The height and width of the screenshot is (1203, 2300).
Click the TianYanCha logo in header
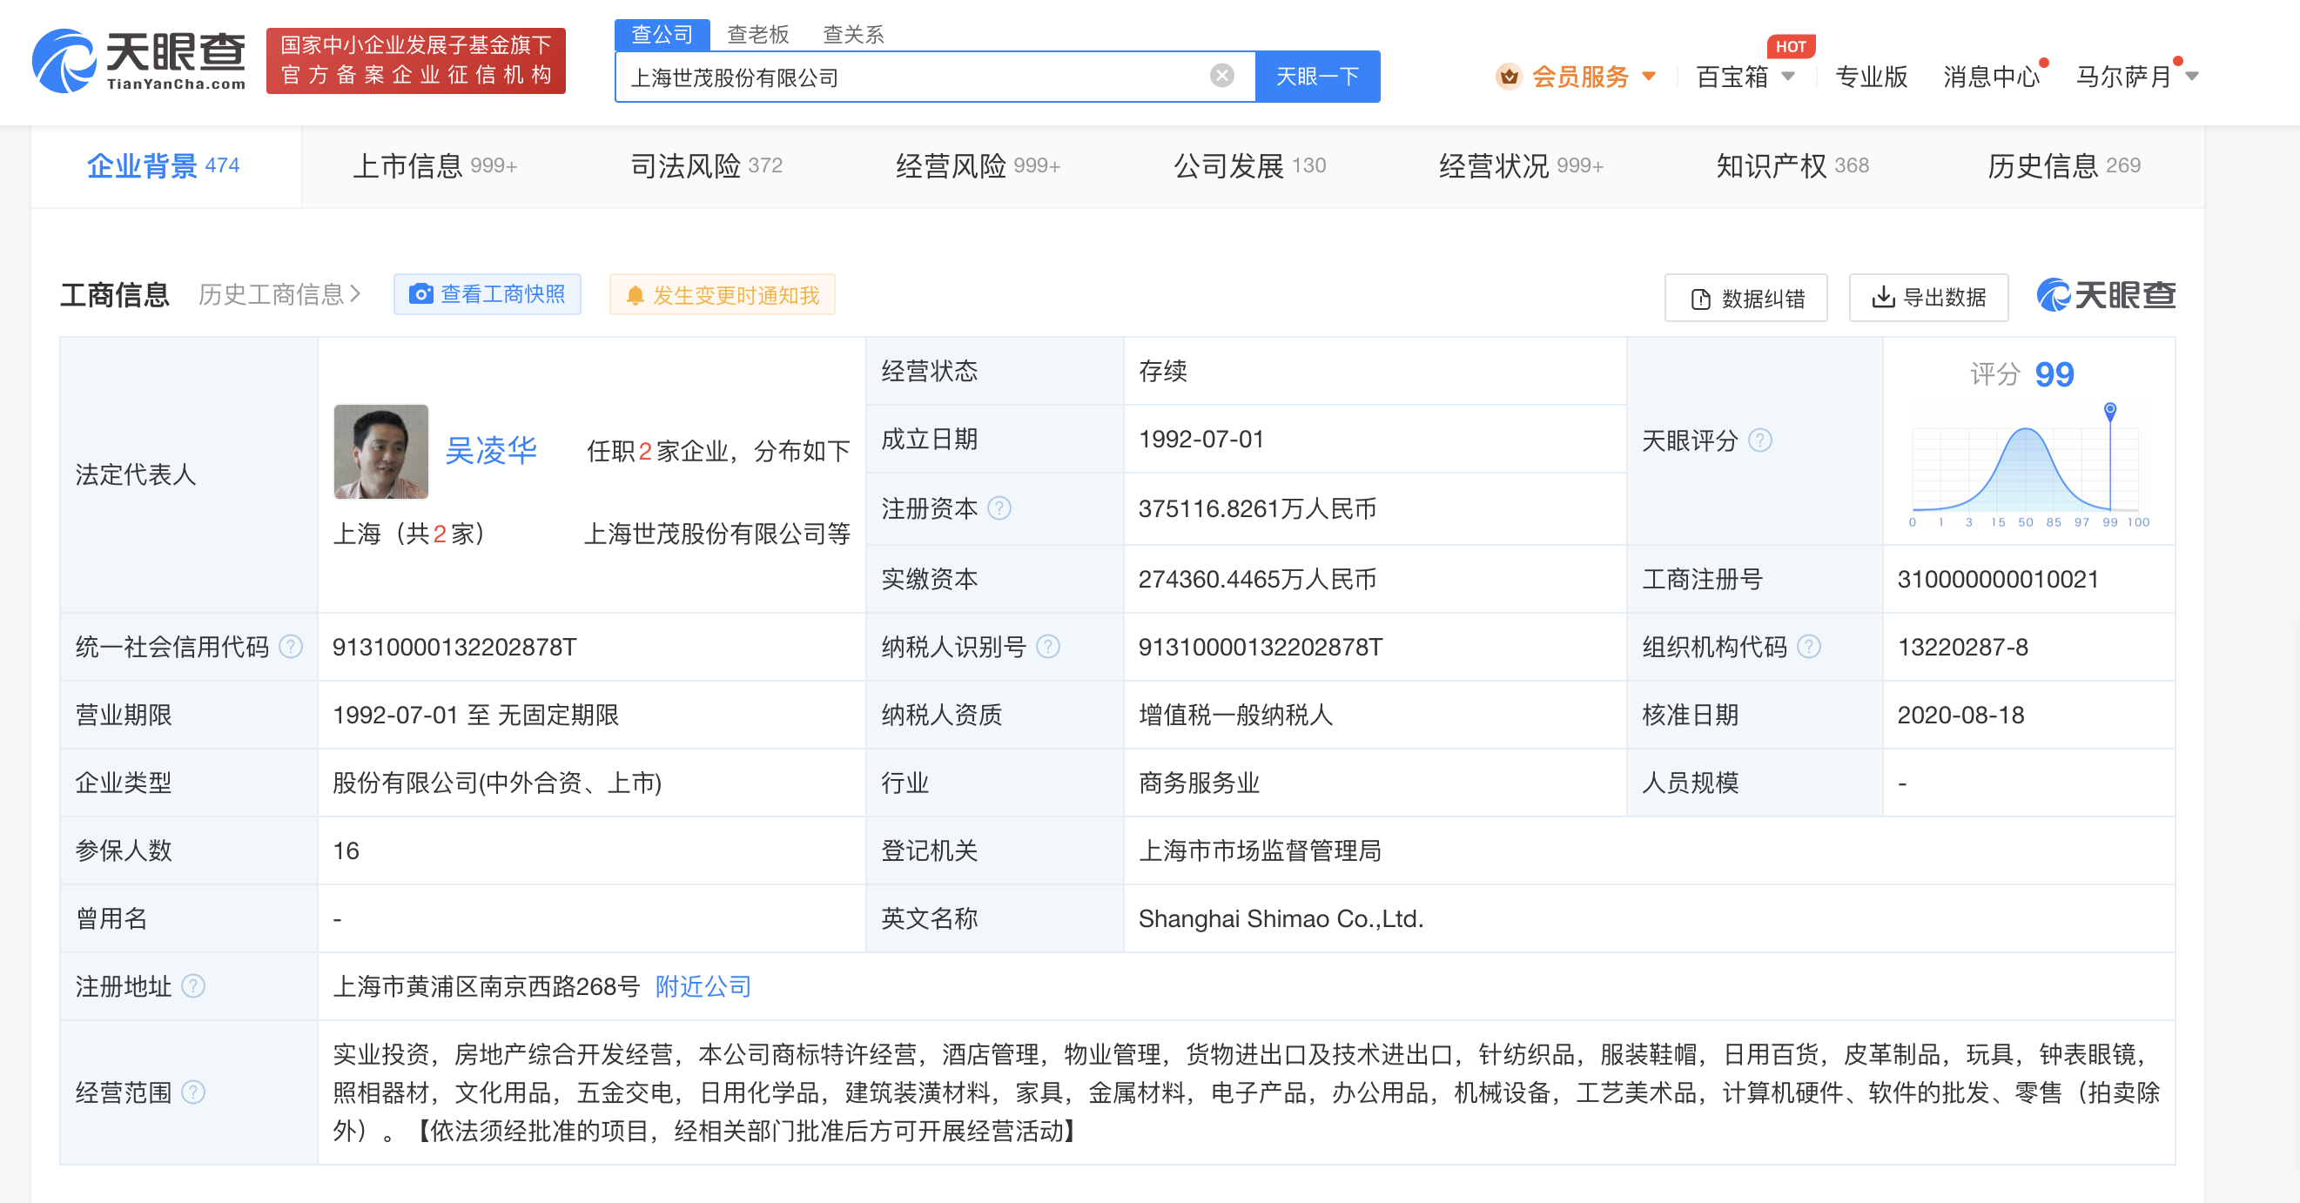(x=138, y=61)
